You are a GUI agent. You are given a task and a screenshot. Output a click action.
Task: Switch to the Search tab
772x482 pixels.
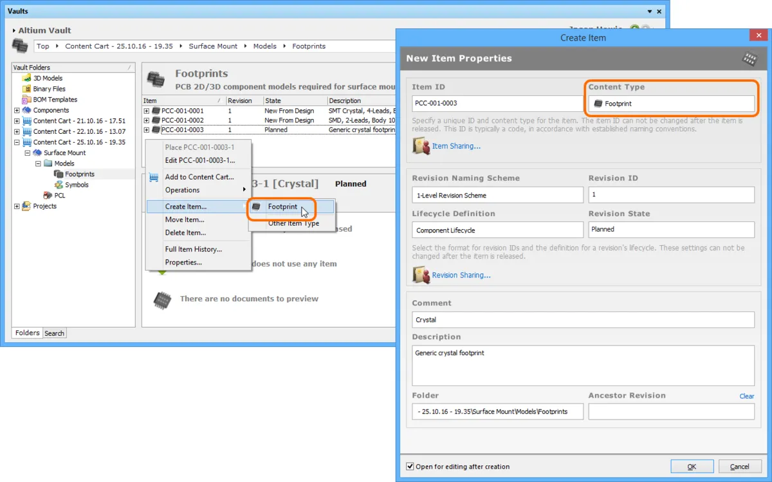click(x=54, y=333)
